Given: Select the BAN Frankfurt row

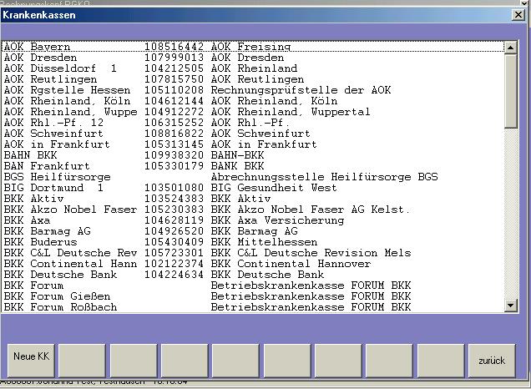Looking at the screenshot, I should pyautogui.click(x=253, y=166).
